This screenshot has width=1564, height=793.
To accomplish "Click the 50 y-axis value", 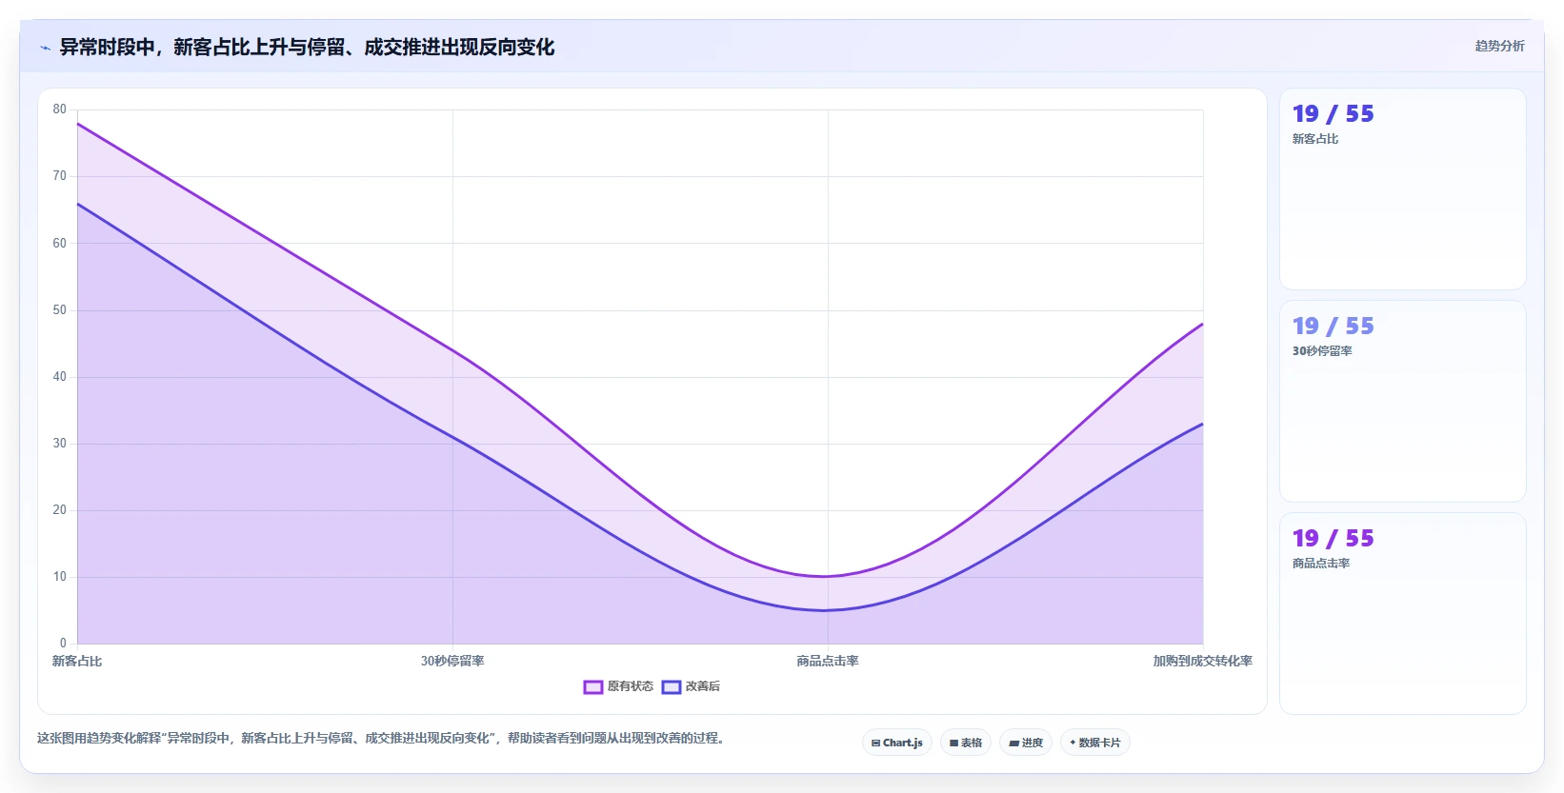I will (x=60, y=310).
